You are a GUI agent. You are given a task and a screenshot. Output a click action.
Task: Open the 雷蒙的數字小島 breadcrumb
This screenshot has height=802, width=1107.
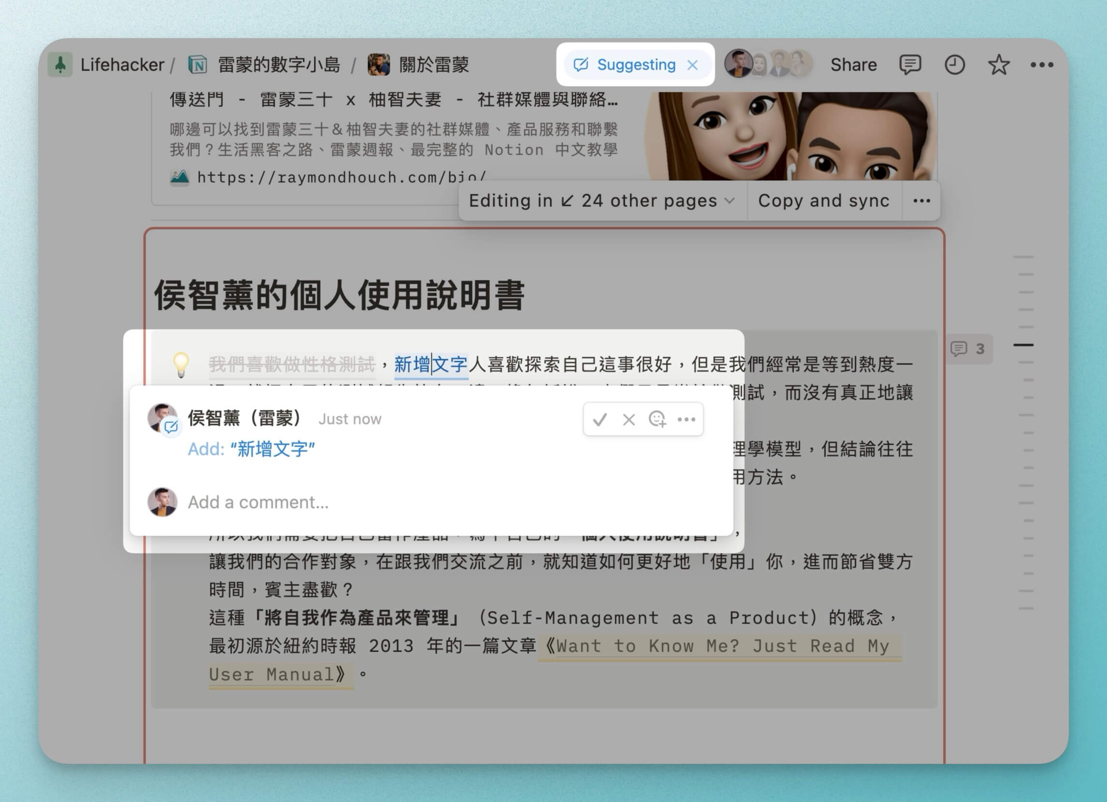279,64
